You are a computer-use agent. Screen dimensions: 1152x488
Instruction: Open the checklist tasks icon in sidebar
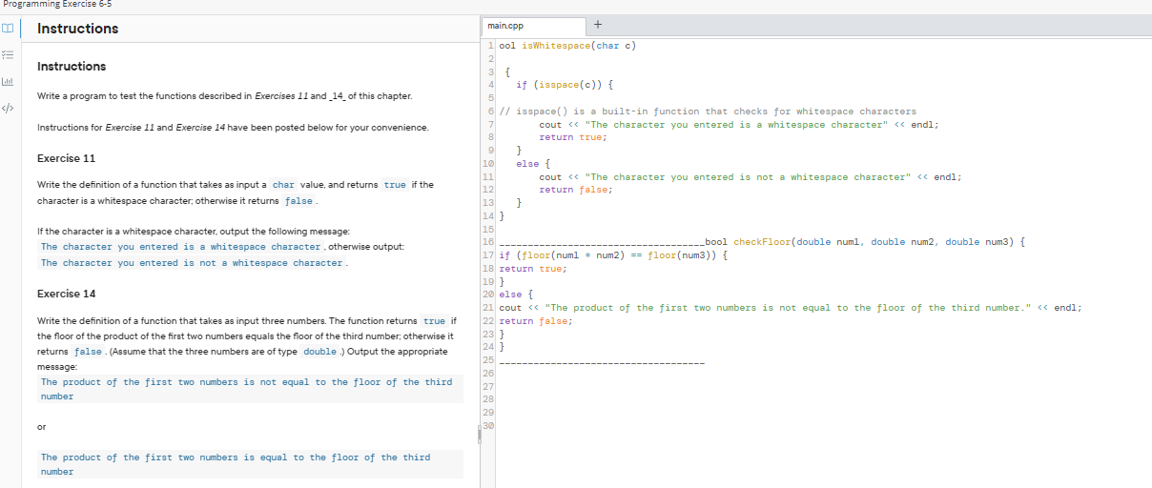tap(10, 54)
